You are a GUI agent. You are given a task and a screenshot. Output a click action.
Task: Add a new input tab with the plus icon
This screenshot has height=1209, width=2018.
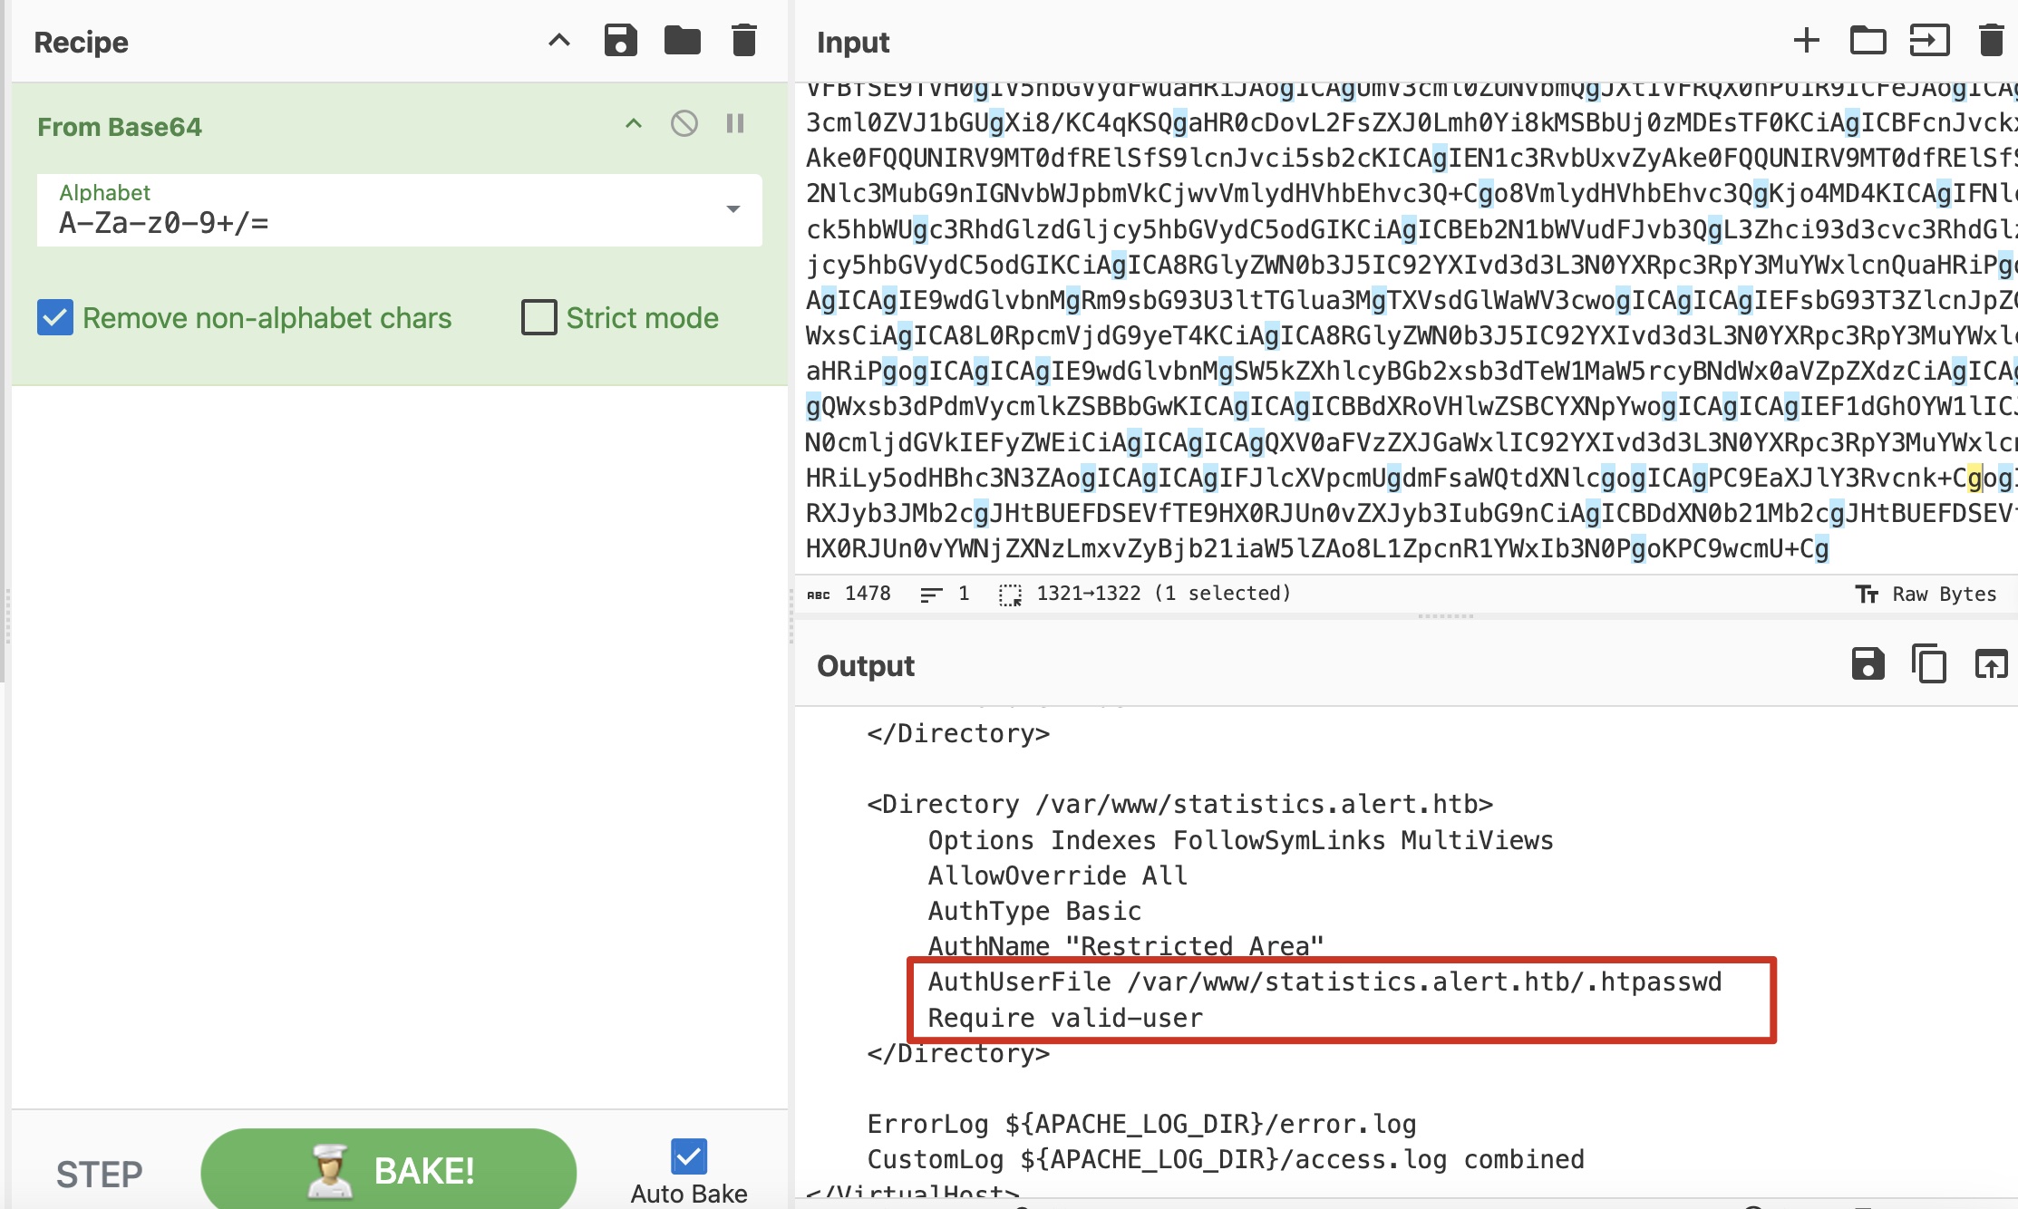pyautogui.click(x=1806, y=41)
